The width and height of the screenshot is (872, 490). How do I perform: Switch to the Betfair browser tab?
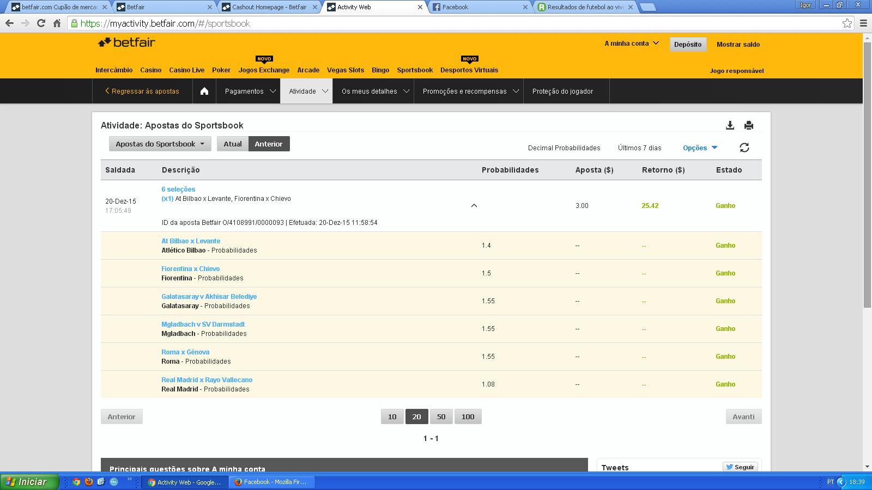click(163, 7)
